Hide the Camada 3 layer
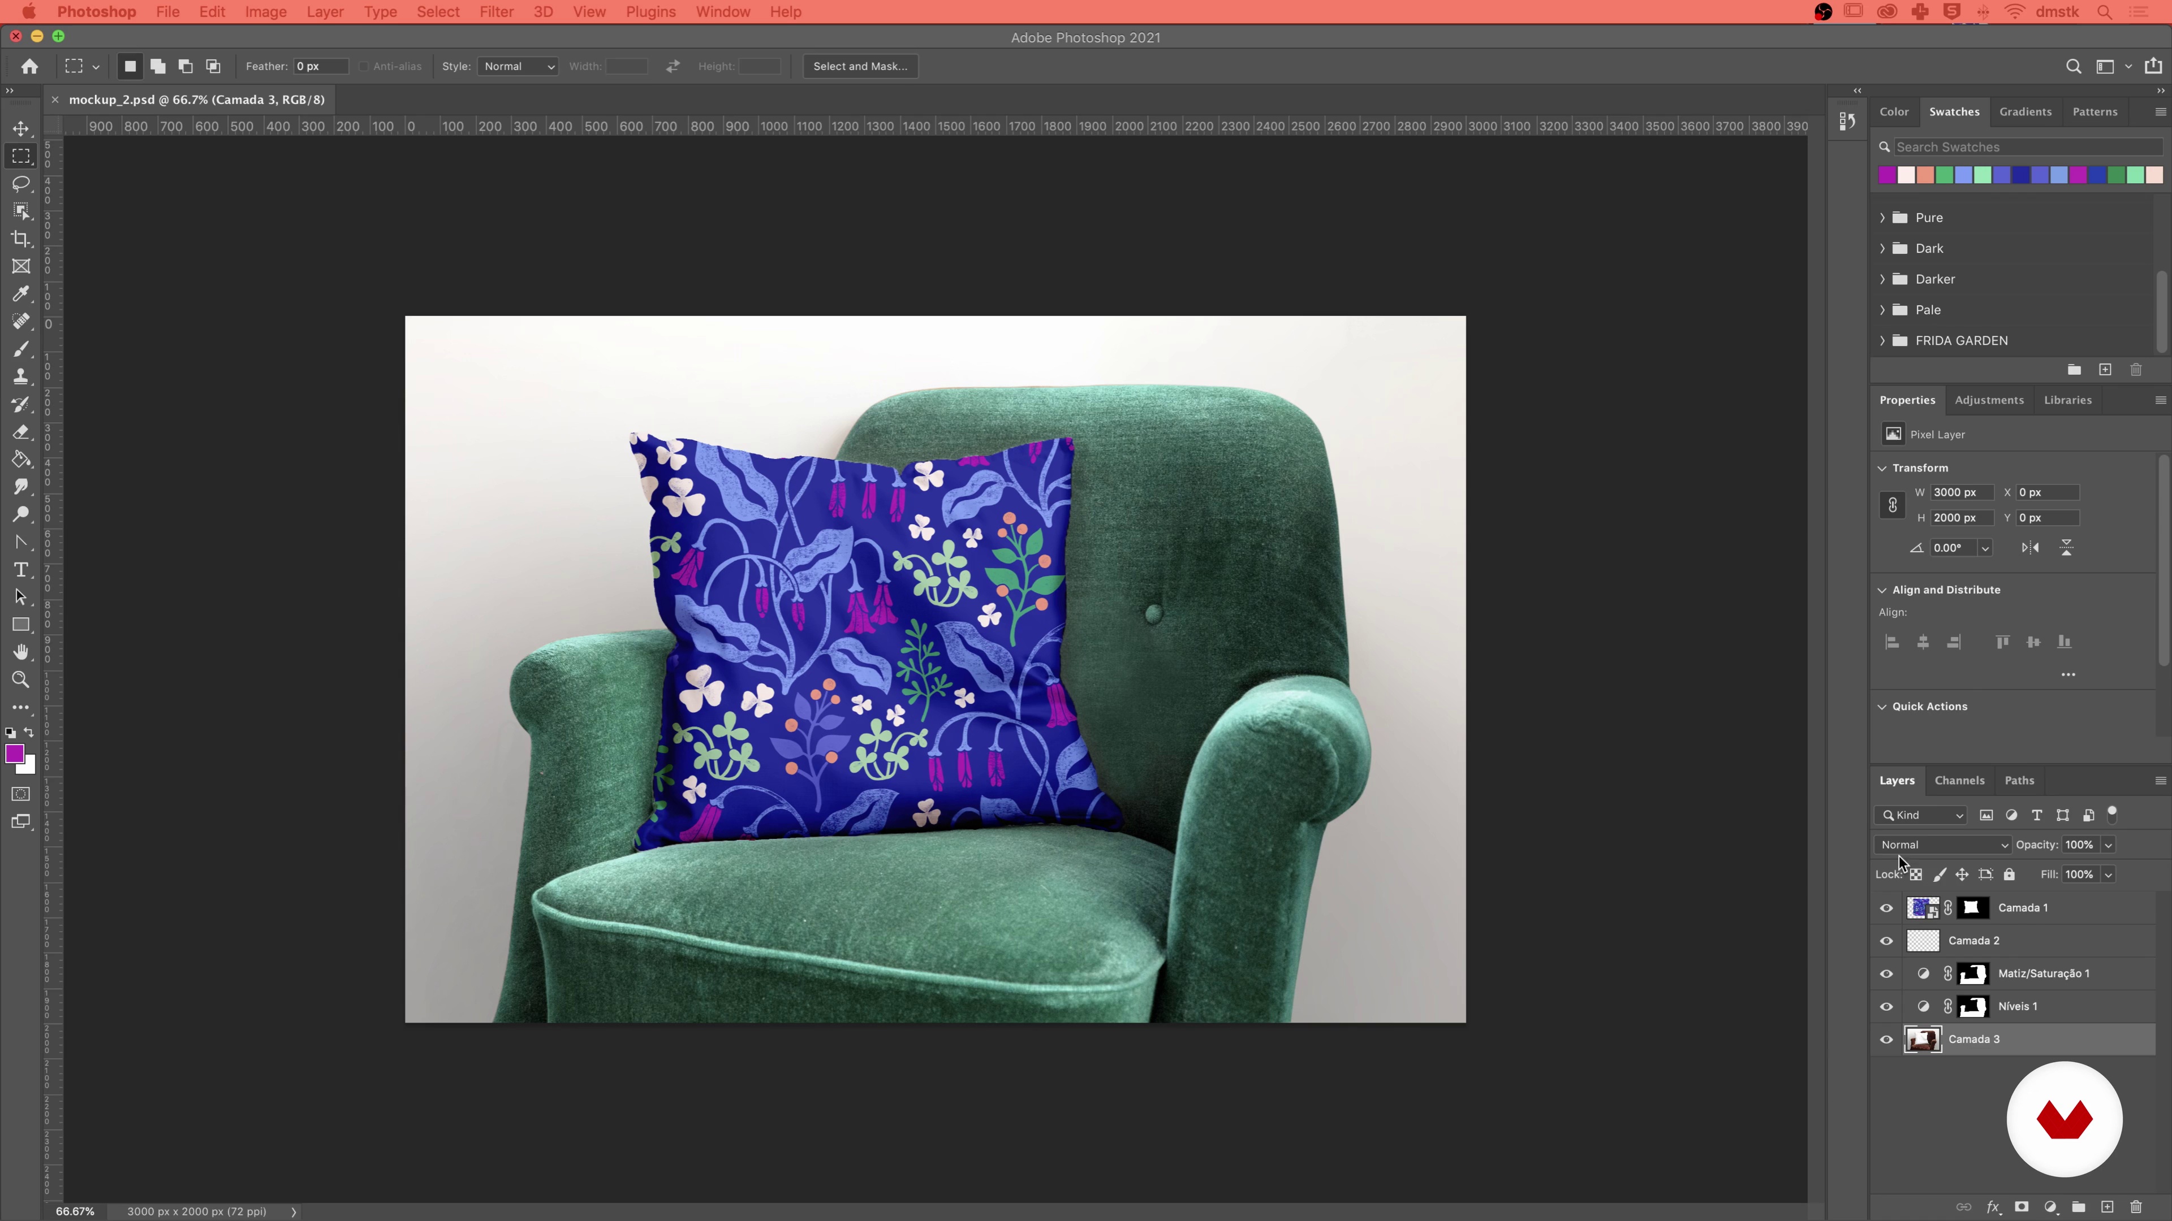The image size is (2172, 1221). [1886, 1040]
